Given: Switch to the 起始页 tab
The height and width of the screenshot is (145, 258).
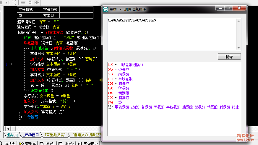Looking at the screenshot, I should click(x=12, y=135).
